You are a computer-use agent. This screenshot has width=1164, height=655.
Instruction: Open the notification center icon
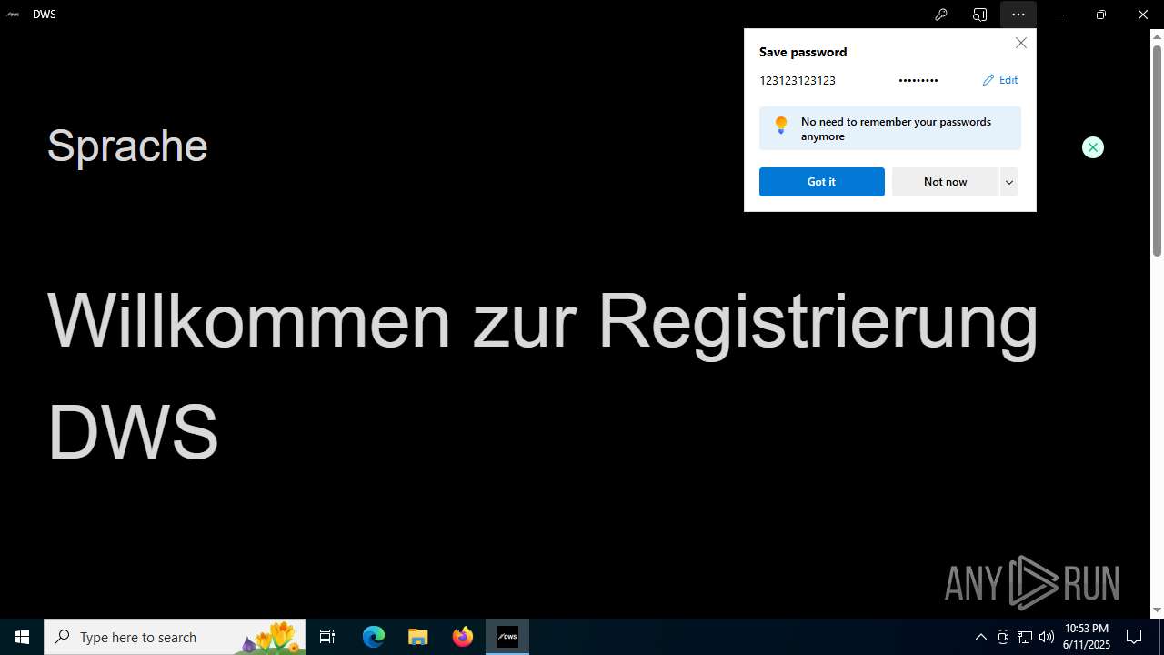click(x=1134, y=637)
